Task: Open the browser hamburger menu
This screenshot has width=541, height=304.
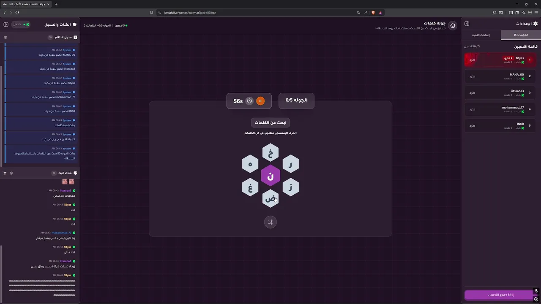Action: pos(536,13)
